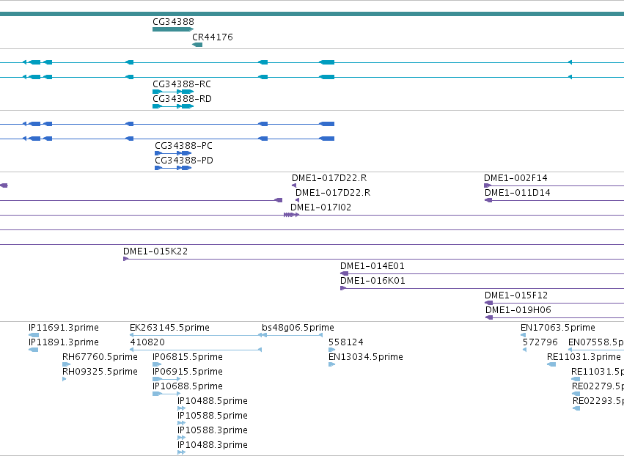Select the DME1-016K01 clone label
The height and width of the screenshot is (456, 624).
(x=372, y=281)
